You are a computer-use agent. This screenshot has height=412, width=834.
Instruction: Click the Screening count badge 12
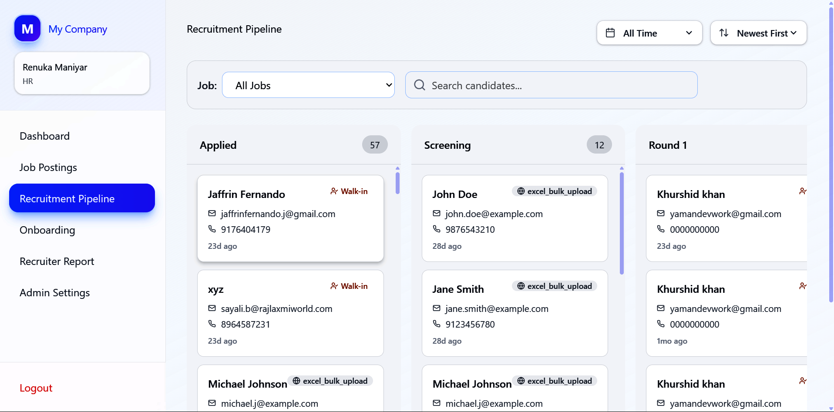[599, 145]
